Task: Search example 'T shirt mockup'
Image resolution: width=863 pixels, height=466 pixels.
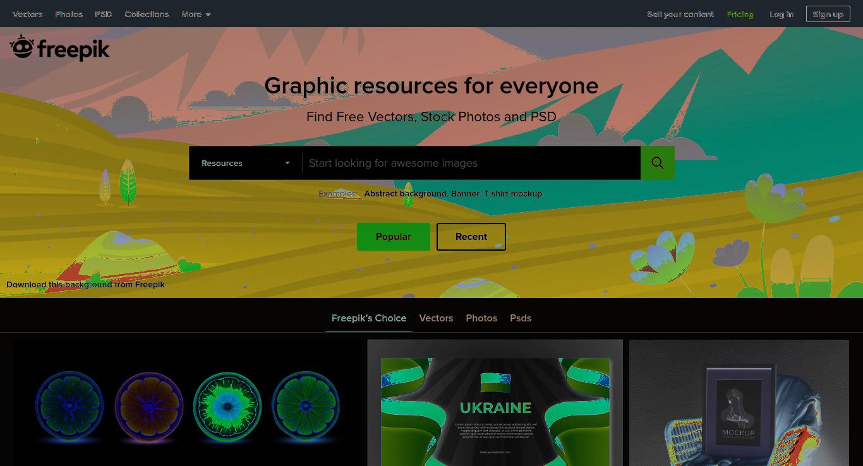Action: pos(513,194)
